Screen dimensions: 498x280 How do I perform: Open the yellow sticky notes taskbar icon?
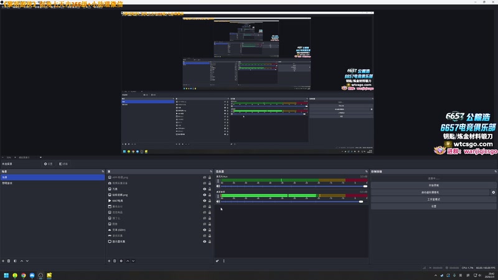(49, 275)
